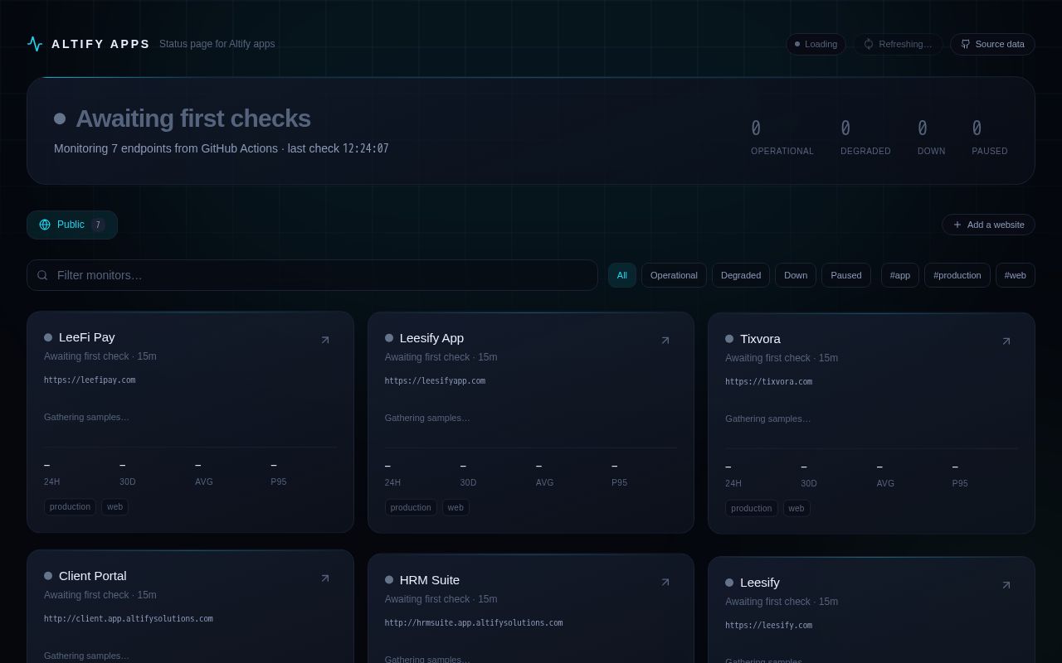This screenshot has width=1062, height=663.
Task: Click the GitHub icon in Source data
Action: [x=966, y=44]
